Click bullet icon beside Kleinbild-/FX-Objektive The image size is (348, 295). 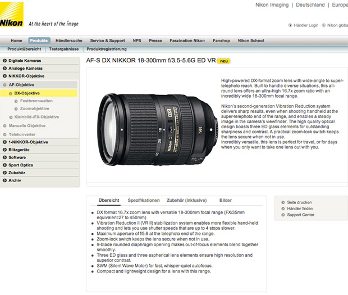point(11,117)
